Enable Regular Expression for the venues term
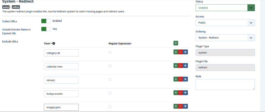The image size is (265, 112). tap(110, 79)
